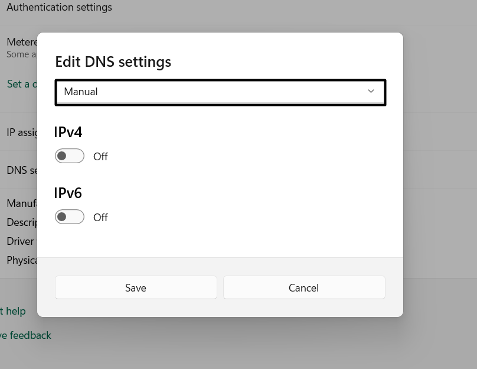
Task: Select the partially hidden 'DNS se…' row
Action: (21, 170)
